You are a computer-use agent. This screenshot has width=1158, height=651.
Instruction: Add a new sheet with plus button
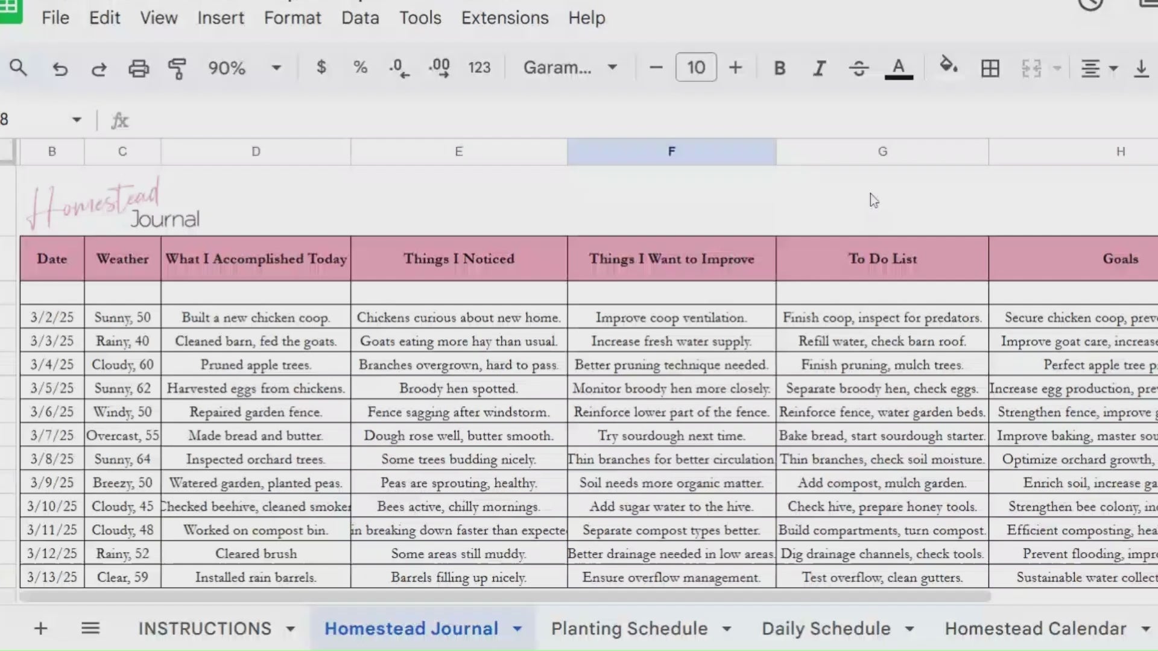point(40,628)
